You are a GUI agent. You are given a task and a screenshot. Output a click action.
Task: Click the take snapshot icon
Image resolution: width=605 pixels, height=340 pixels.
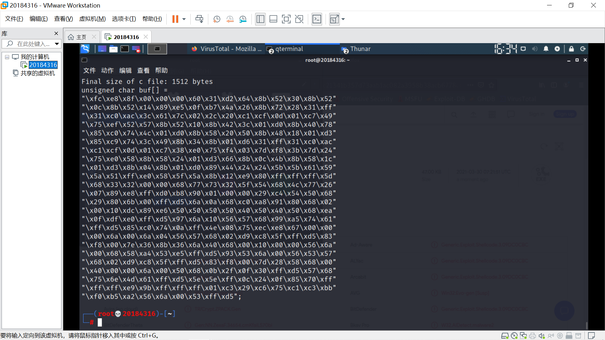pyautogui.click(x=216, y=19)
